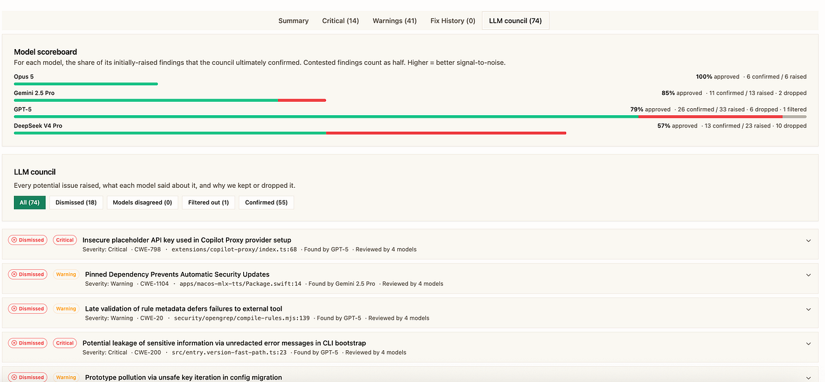Screen dimensions: 825x382
Task: Click Dismissed badge on Prototype pollution row
Action: 27,377
